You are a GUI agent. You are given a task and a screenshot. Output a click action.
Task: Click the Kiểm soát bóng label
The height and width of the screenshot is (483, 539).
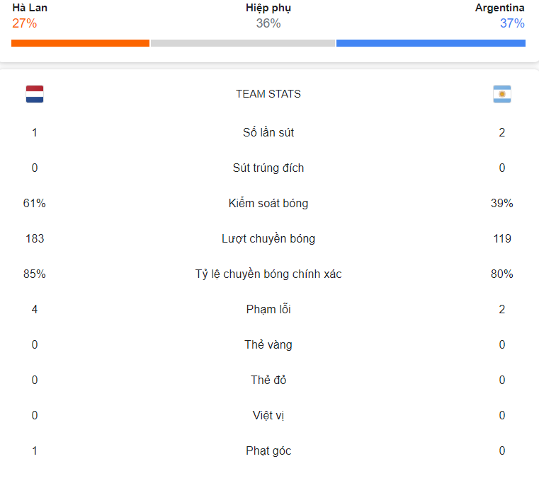pos(268,203)
